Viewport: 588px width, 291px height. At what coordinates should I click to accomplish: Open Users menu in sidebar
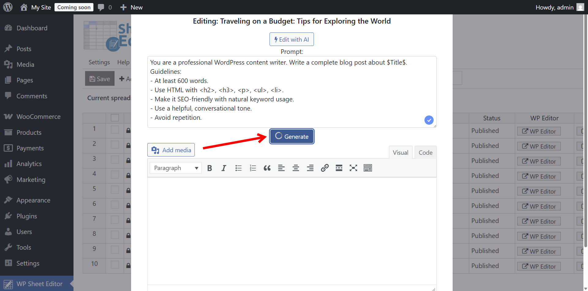tap(37, 232)
